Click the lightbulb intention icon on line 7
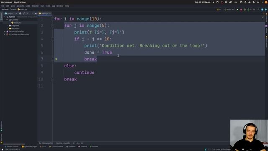The width and height of the screenshot is (268, 151). (56, 59)
